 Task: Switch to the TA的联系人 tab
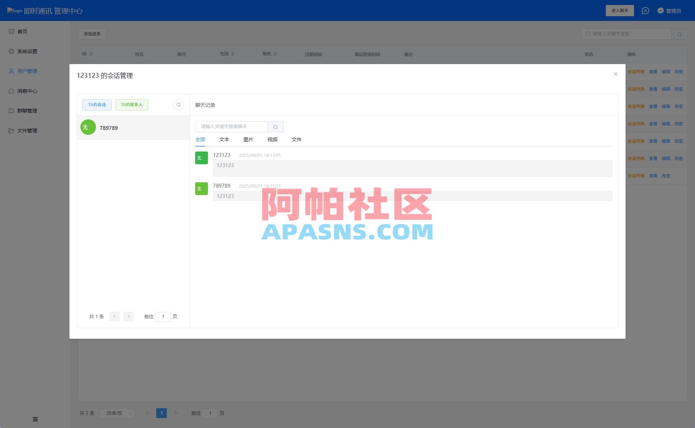click(x=132, y=104)
